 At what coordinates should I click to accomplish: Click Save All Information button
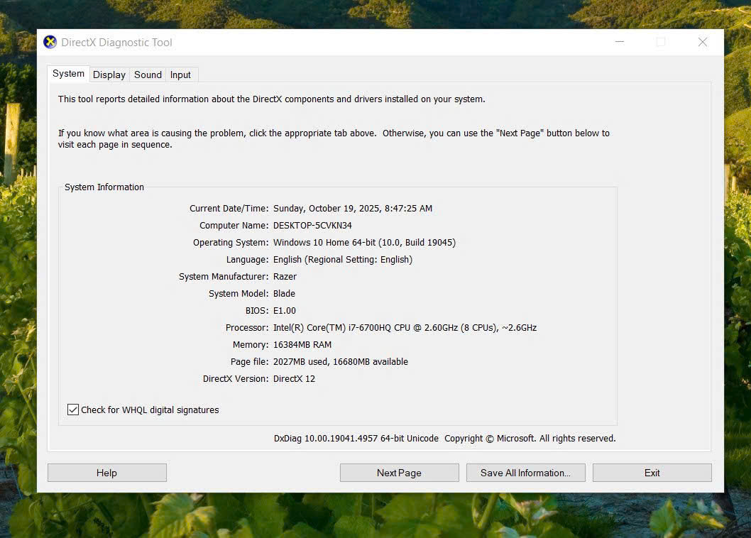pyautogui.click(x=525, y=473)
